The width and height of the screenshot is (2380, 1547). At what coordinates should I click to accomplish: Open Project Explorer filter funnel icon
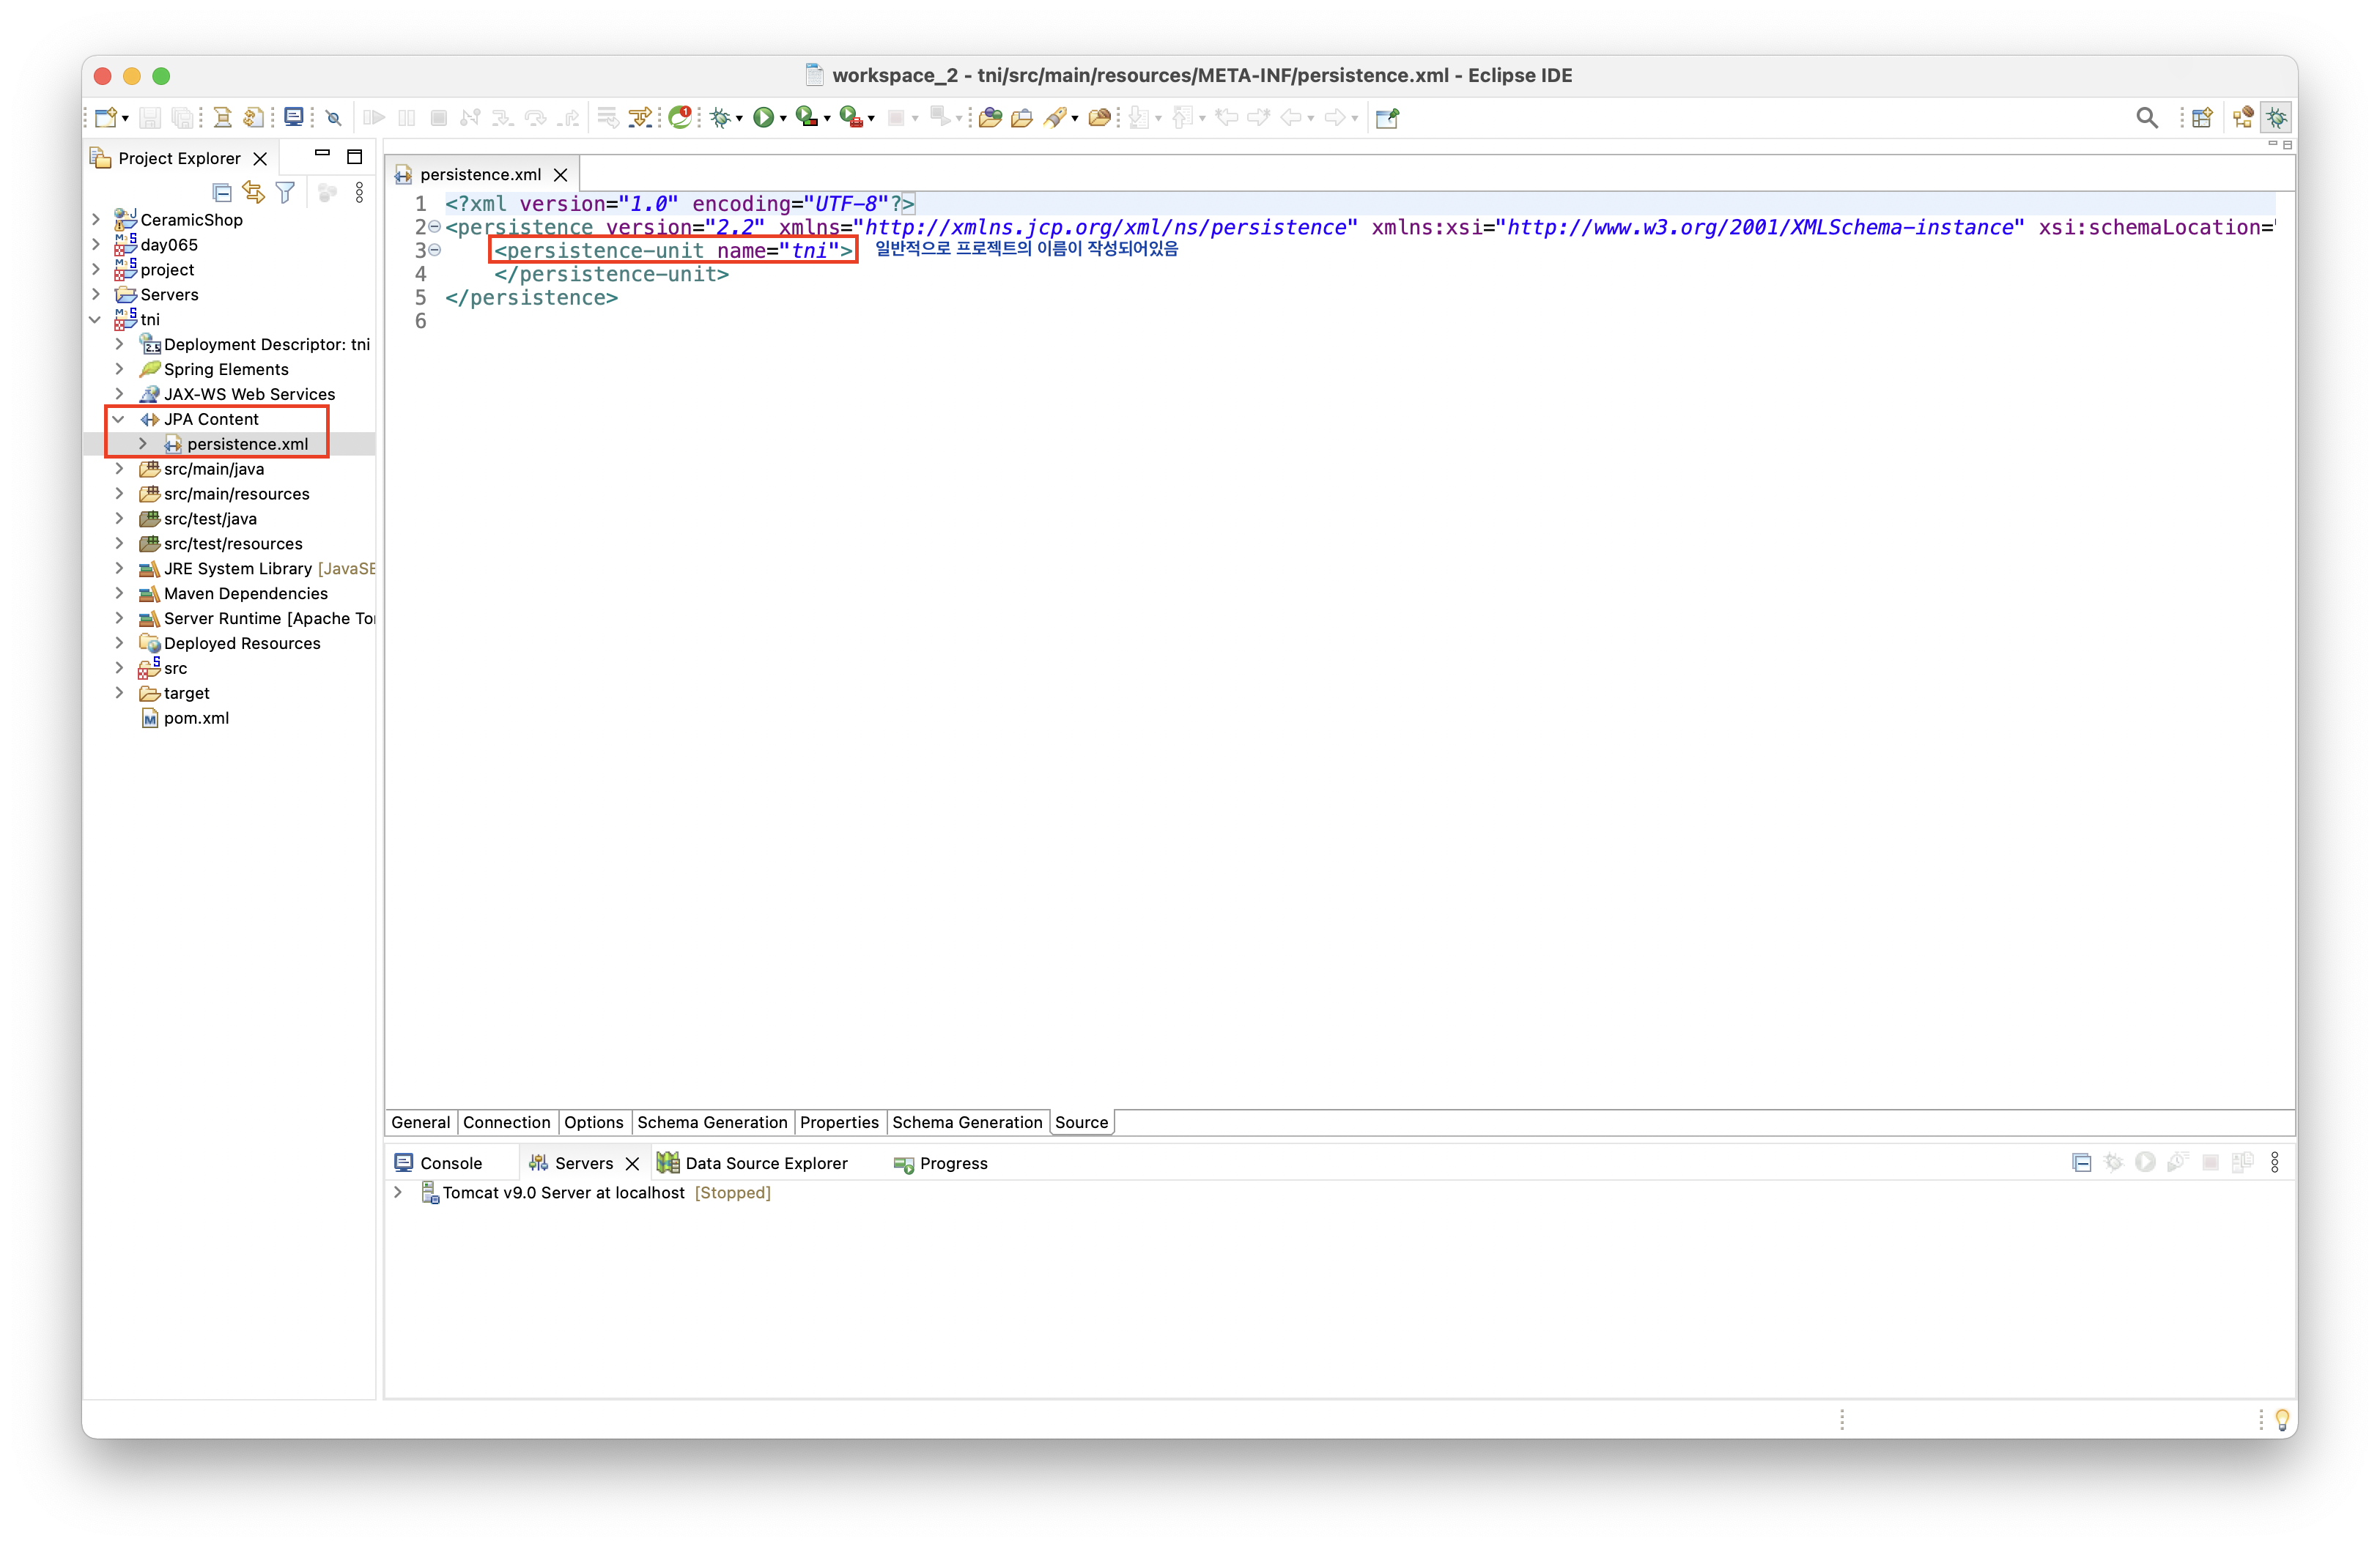pyautogui.click(x=285, y=192)
